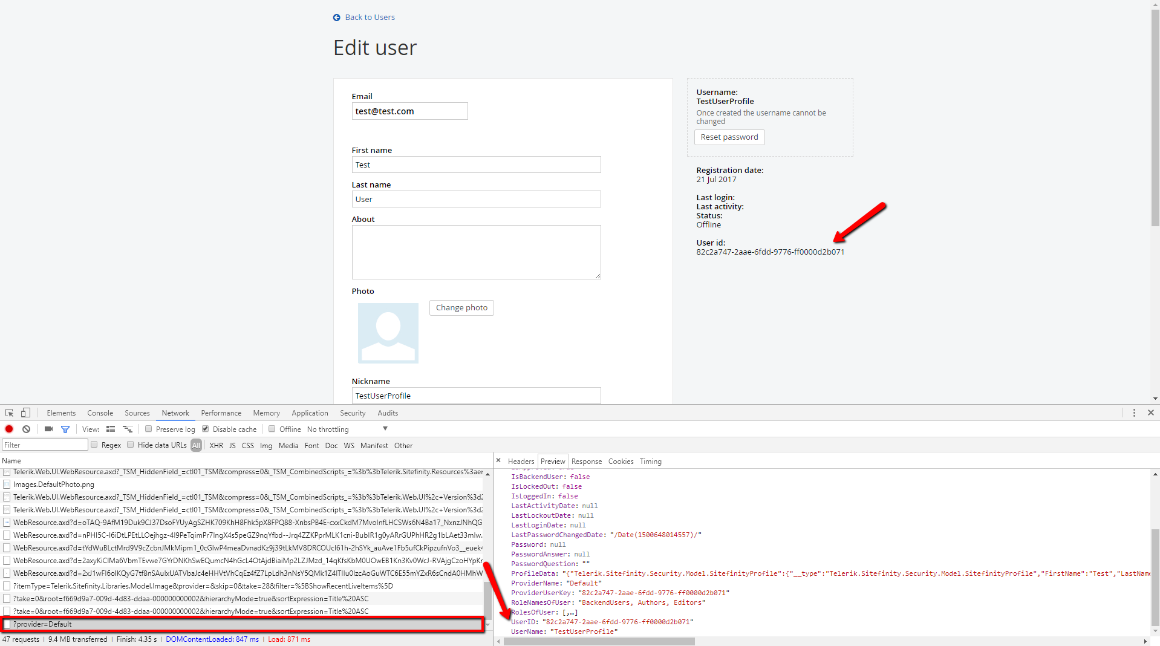Click the document icon beside Images.DefaultPhoto.png

click(7, 484)
